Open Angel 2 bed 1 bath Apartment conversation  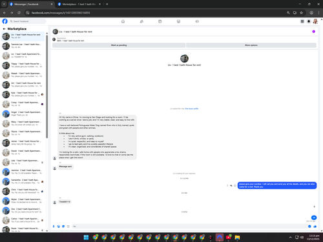23,114
